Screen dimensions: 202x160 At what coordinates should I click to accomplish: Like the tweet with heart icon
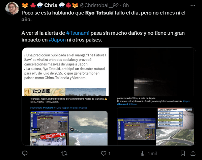click(104, 154)
